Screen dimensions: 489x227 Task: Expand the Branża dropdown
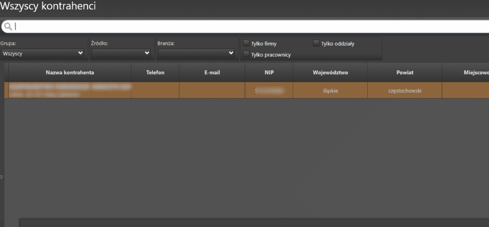(197, 53)
